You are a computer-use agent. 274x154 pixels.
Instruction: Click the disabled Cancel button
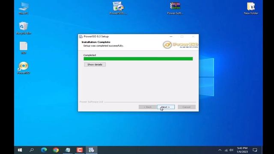point(187,107)
